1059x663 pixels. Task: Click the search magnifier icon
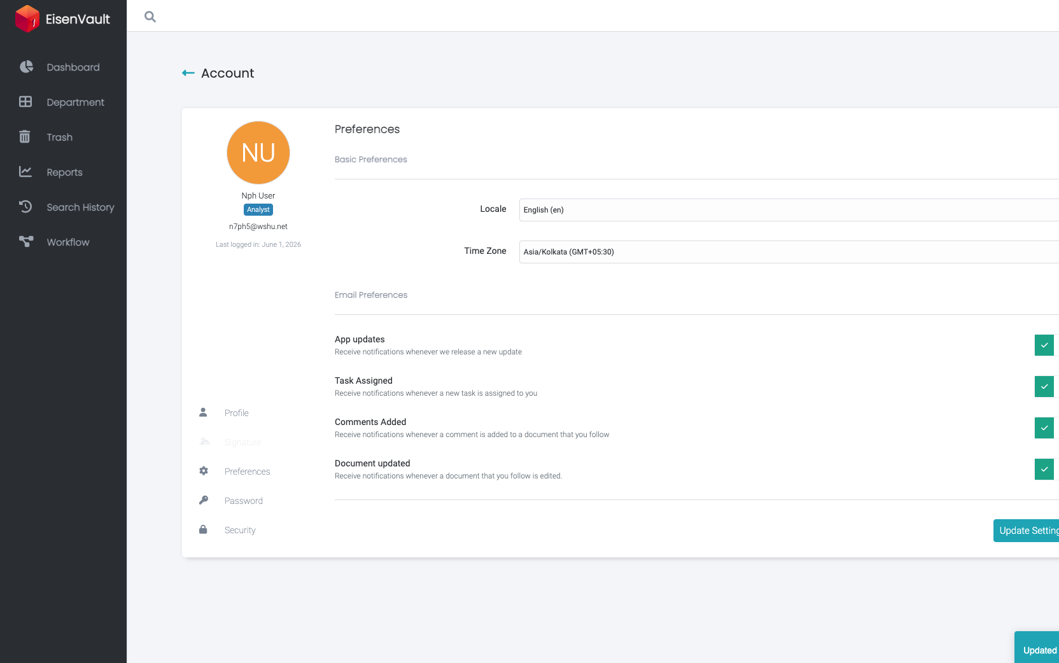coord(150,17)
